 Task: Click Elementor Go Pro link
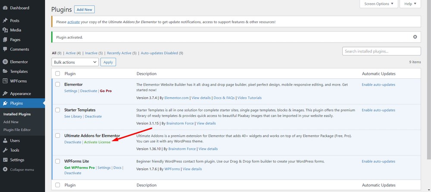pyautogui.click(x=106, y=91)
